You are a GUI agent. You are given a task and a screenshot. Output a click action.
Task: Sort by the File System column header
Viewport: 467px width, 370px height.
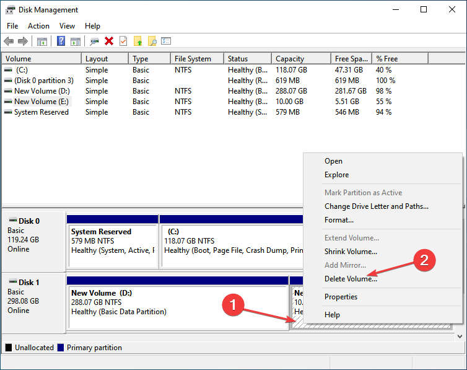[197, 59]
